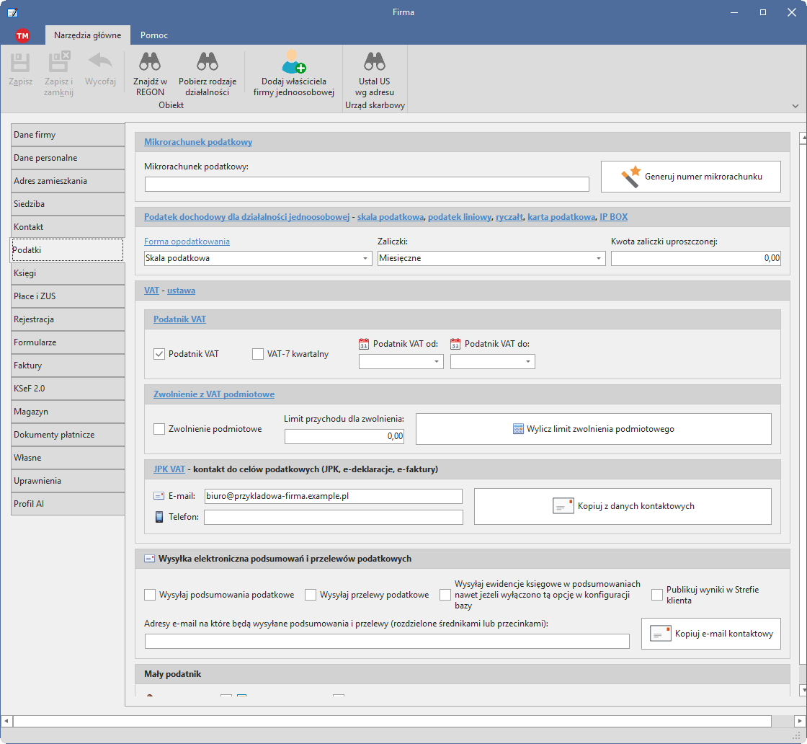
Task: Click the magic wand microaccount generator icon
Action: [631, 177]
